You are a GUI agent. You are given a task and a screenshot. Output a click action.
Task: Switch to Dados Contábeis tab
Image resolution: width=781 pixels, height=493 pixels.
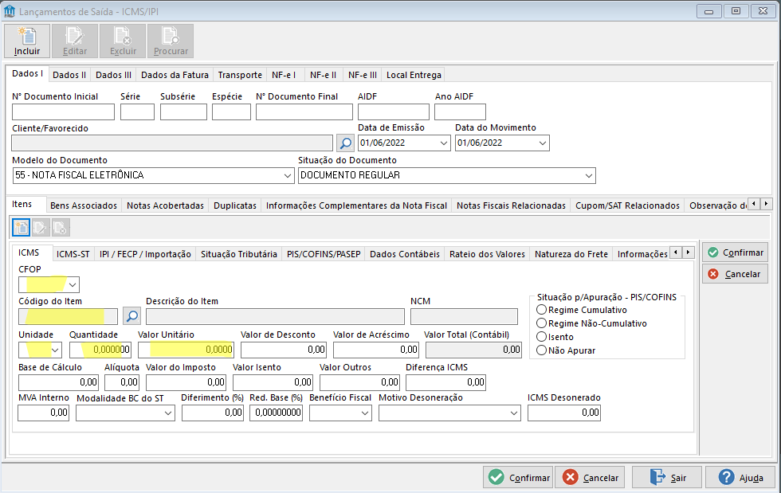(405, 254)
